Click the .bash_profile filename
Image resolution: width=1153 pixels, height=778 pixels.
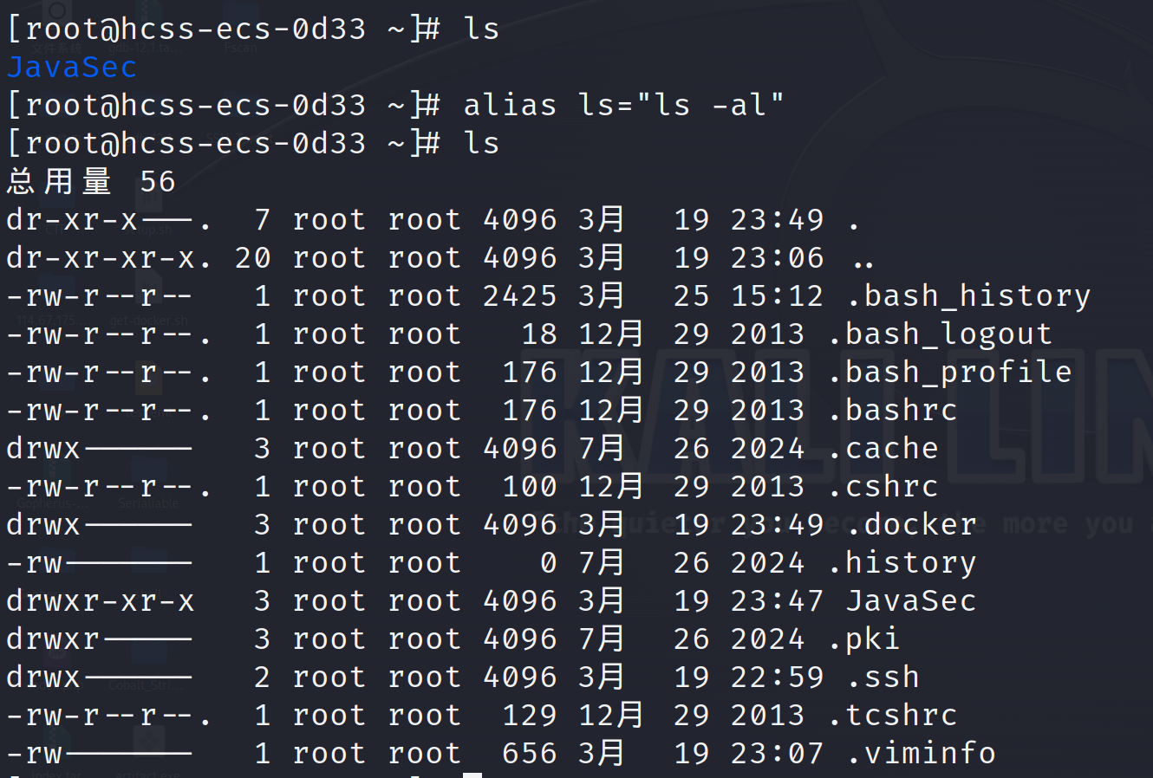949,372
